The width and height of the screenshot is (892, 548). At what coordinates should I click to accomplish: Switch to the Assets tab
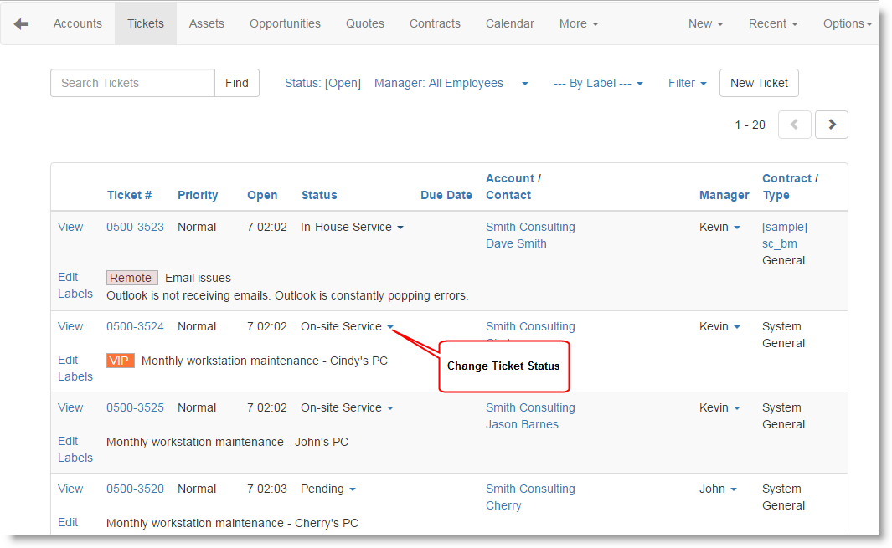click(x=206, y=23)
